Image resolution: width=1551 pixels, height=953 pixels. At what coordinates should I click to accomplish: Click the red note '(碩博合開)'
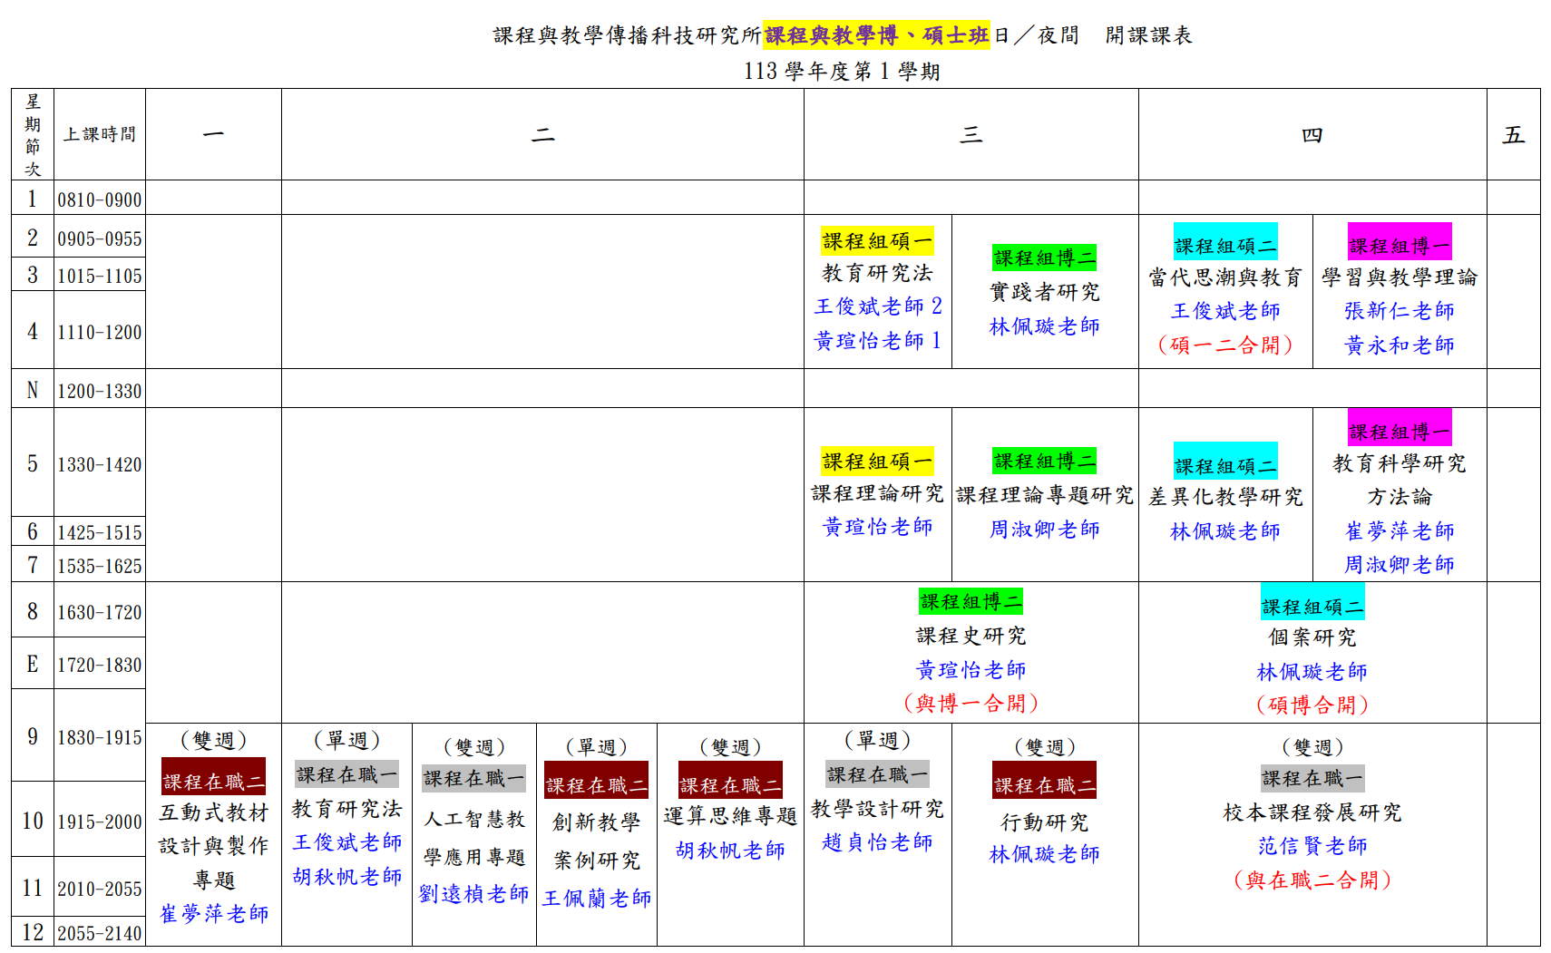(1312, 705)
